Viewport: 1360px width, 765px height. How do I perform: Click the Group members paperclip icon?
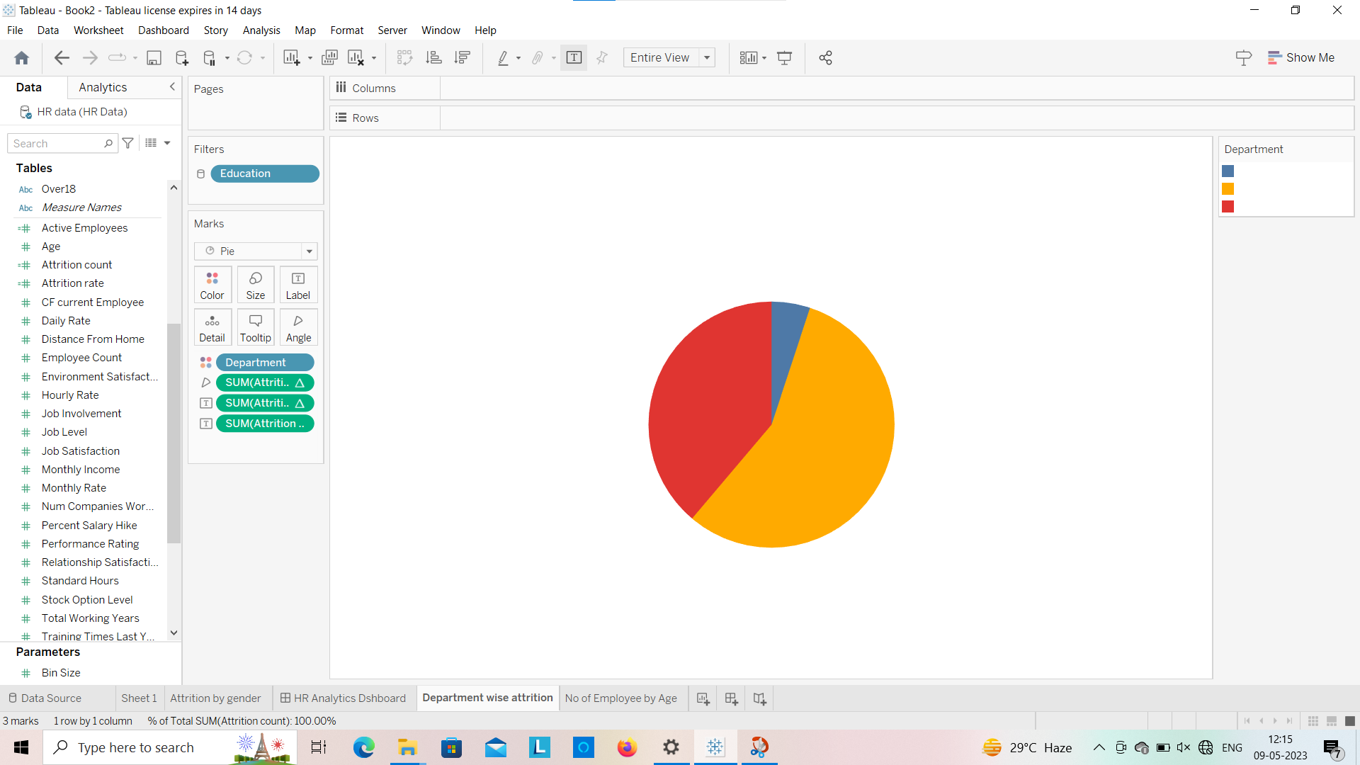tap(538, 58)
